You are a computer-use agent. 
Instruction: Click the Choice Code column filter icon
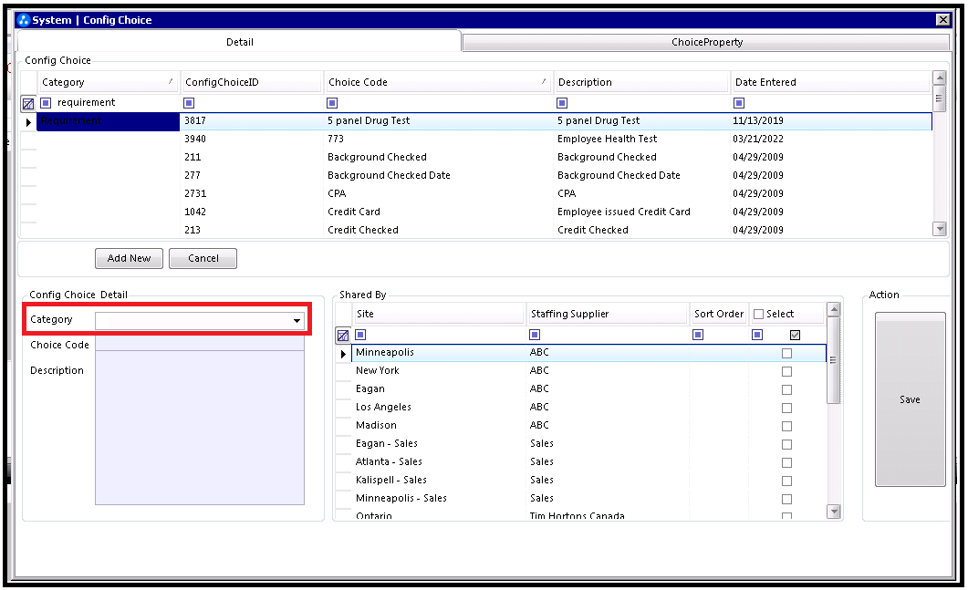tap(332, 103)
